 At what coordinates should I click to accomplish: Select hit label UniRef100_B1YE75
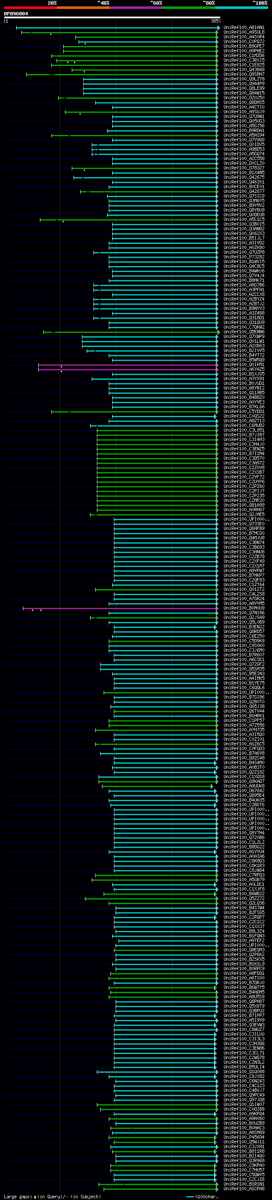(x=244, y=683)
